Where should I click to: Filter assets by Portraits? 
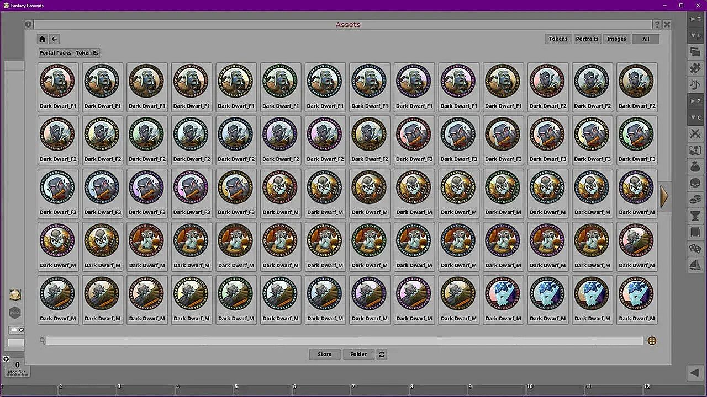tap(587, 39)
